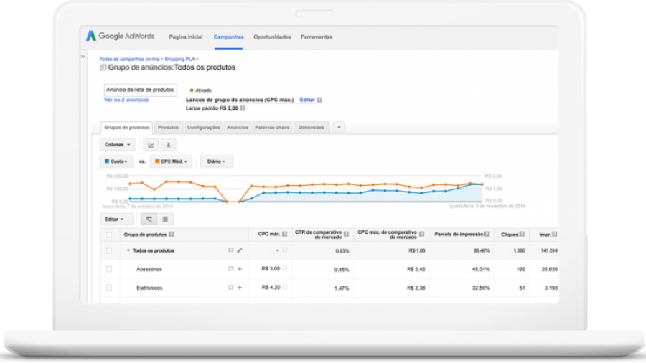
Task: Open the extra tabs dropdown arrow
Action: (x=339, y=128)
